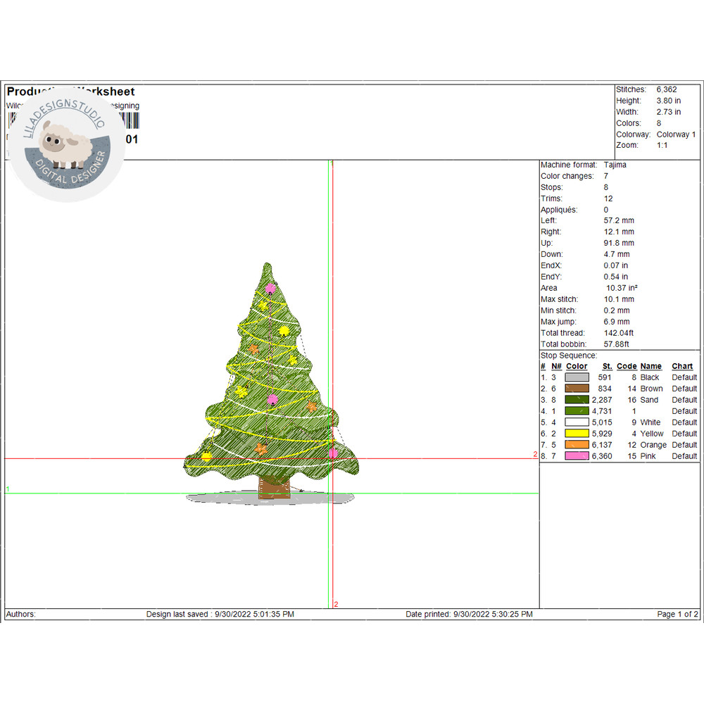
Task: Select the Orange color swatch in row 7
Action: (576, 445)
